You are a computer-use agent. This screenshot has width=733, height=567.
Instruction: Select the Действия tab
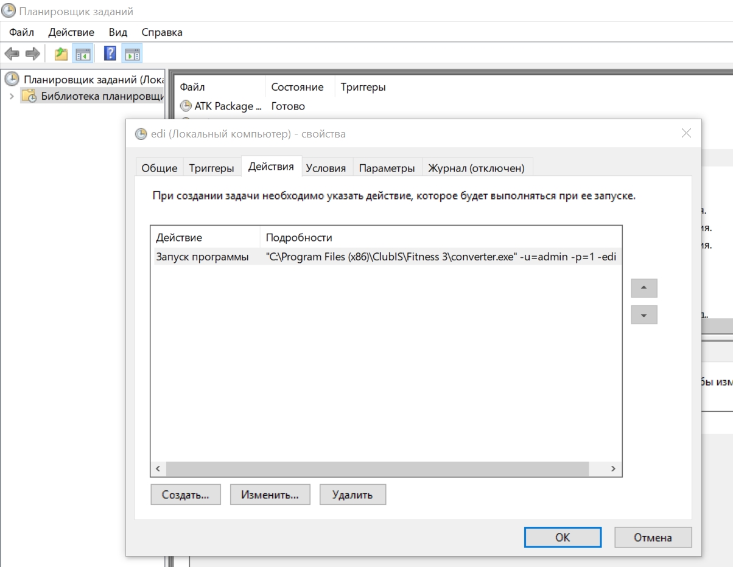pyautogui.click(x=272, y=166)
